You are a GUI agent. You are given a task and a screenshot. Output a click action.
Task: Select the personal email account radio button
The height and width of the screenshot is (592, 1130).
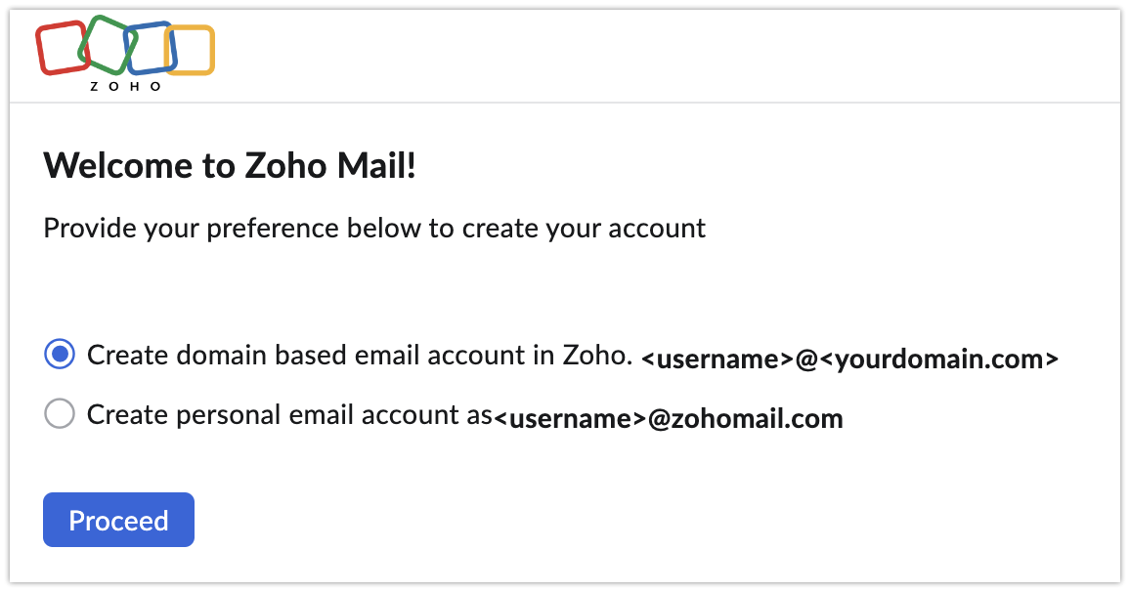tap(59, 414)
